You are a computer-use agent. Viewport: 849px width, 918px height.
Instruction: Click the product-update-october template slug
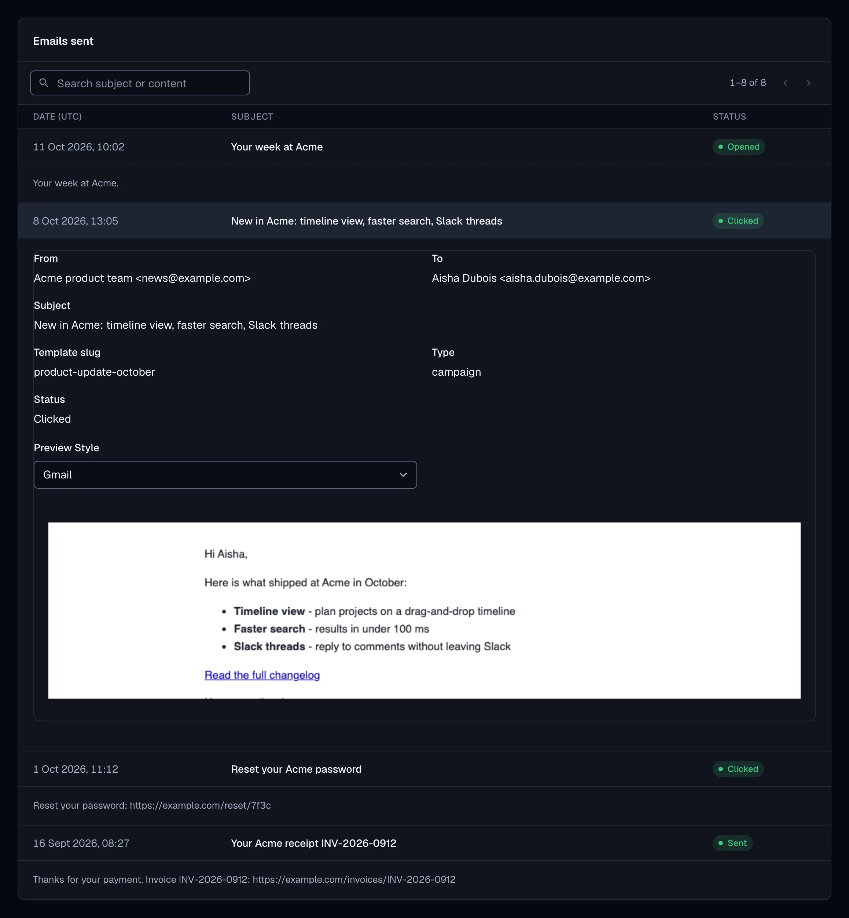94,372
